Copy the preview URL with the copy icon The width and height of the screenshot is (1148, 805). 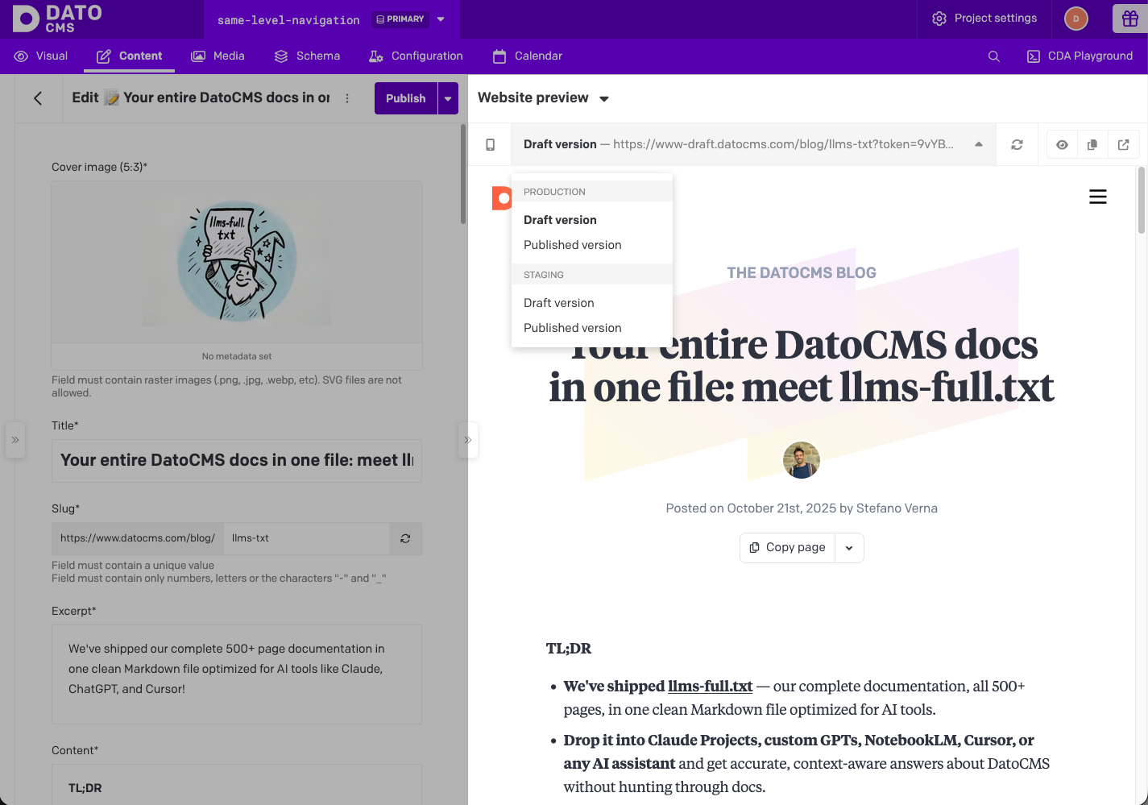click(x=1092, y=143)
